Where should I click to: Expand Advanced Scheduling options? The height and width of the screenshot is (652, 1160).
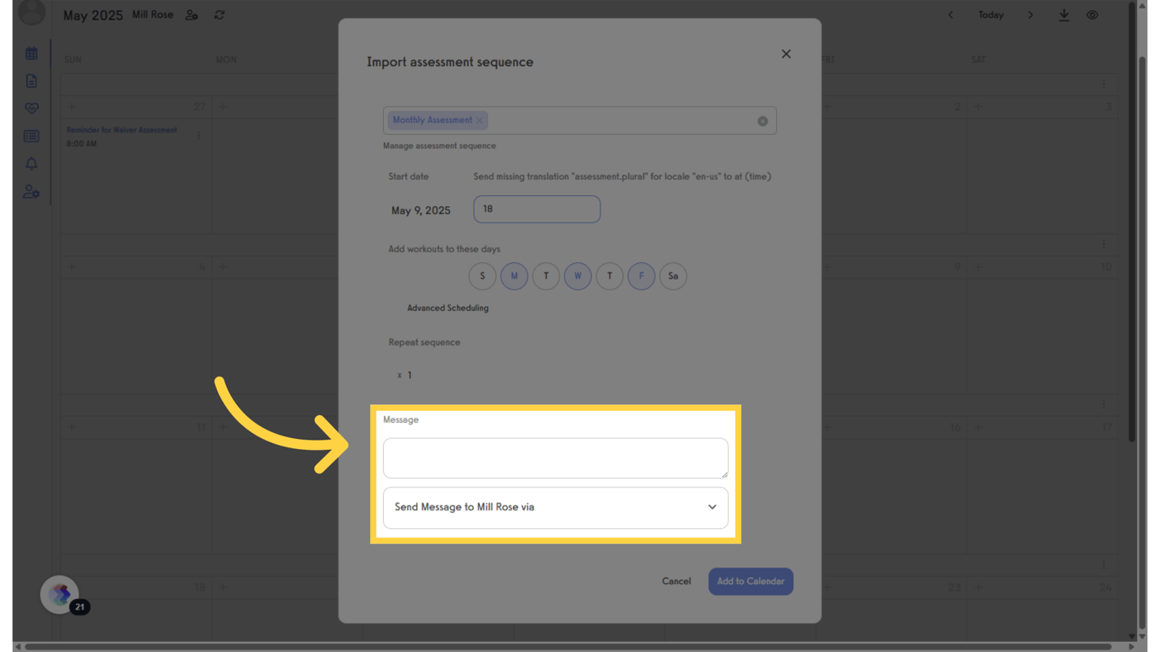(x=448, y=307)
